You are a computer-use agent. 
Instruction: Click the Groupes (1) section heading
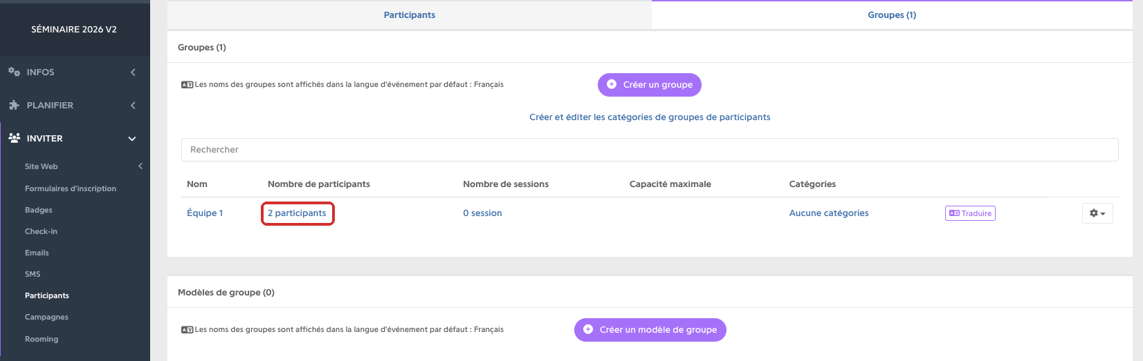click(202, 48)
